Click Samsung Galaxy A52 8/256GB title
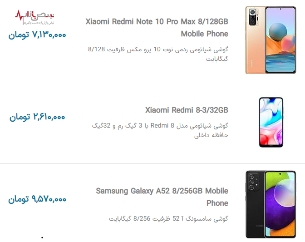 coord(162,197)
